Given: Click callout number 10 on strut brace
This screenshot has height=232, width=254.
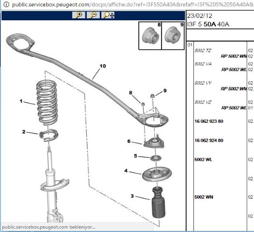Looking at the screenshot, I should pos(103,66).
